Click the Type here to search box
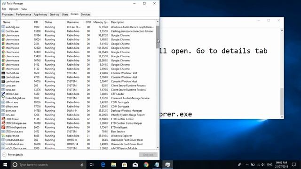301x169 pixels. click(48, 165)
